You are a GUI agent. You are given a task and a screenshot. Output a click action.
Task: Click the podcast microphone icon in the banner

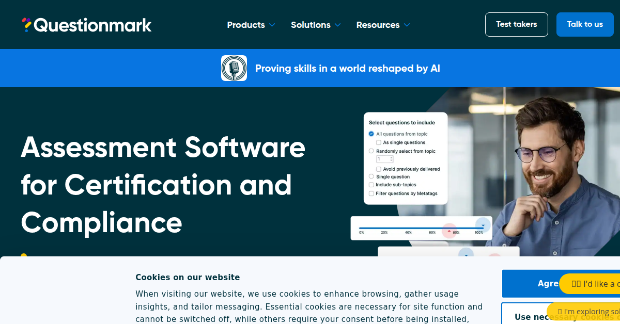[x=234, y=68]
